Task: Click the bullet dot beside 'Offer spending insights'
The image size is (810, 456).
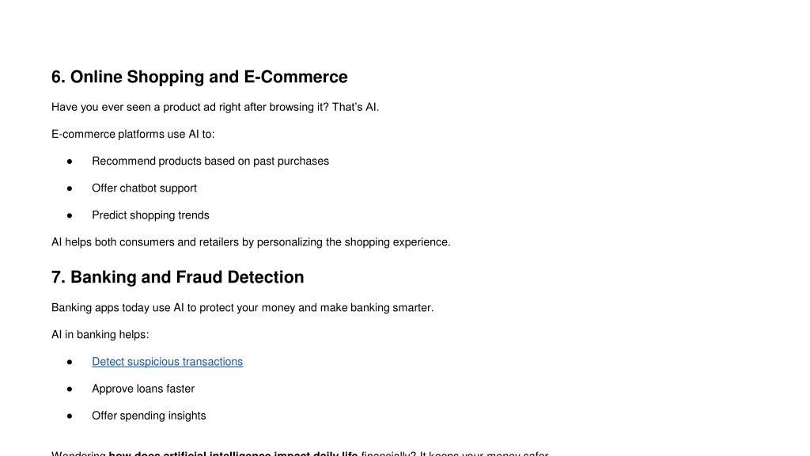Action: coord(70,416)
